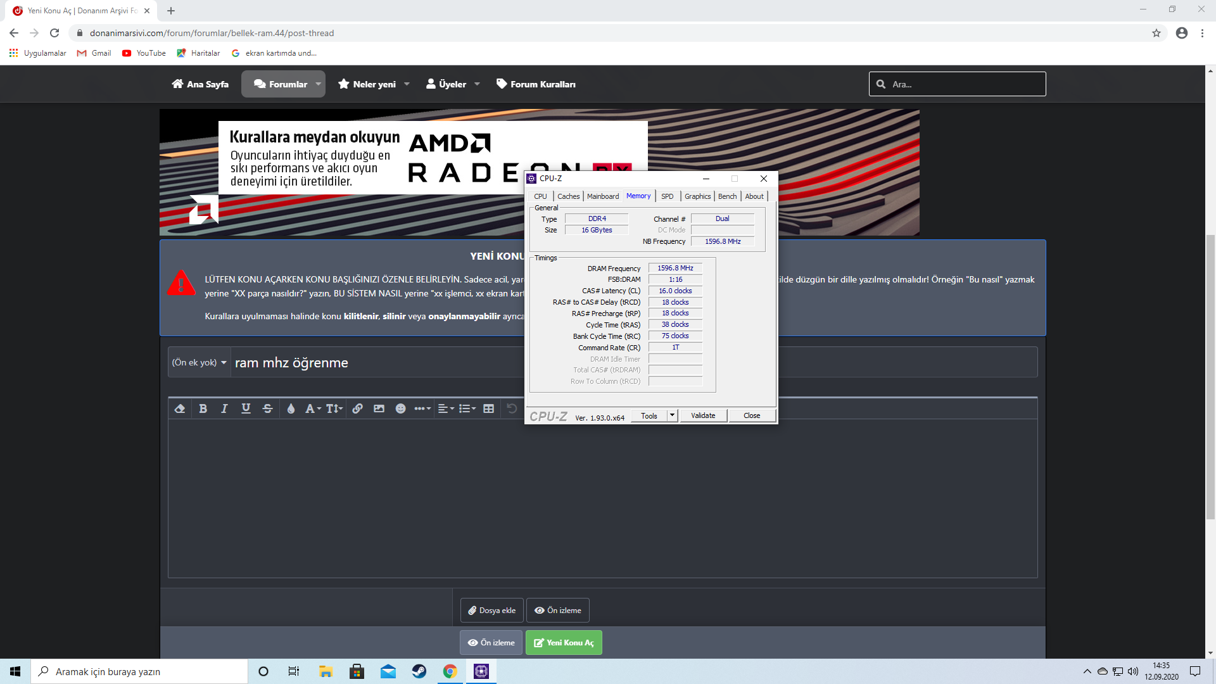Click the Validate button in CPU-Z

(x=703, y=415)
